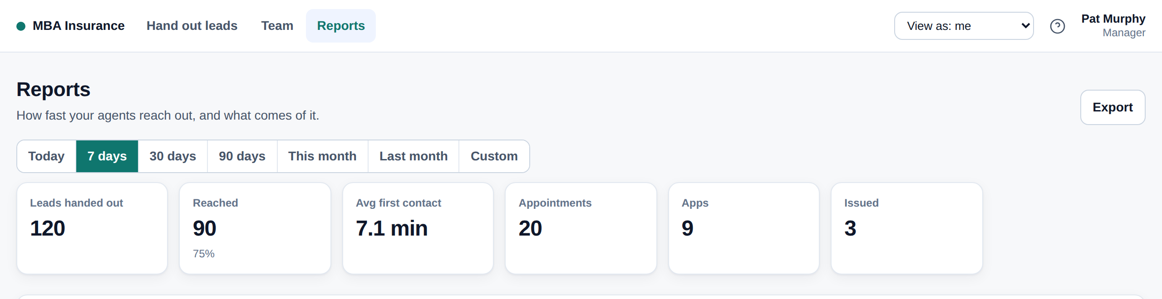The height and width of the screenshot is (299, 1162).
Task: Open the 'View as: me' dropdown
Action: click(x=964, y=26)
